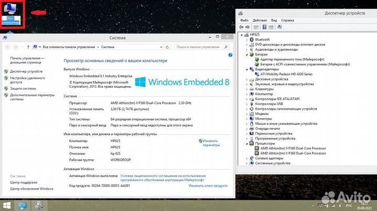Click the Back arrow in System window

pos(7,47)
